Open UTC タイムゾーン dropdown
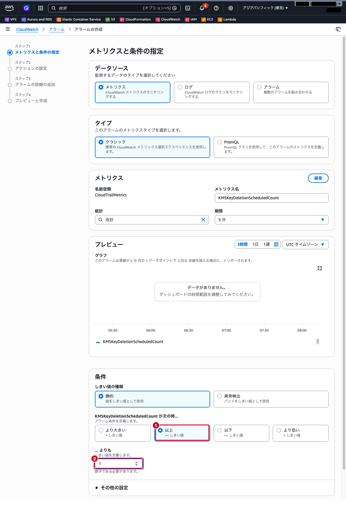Screen dimensions: 346x510 (x=306, y=244)
